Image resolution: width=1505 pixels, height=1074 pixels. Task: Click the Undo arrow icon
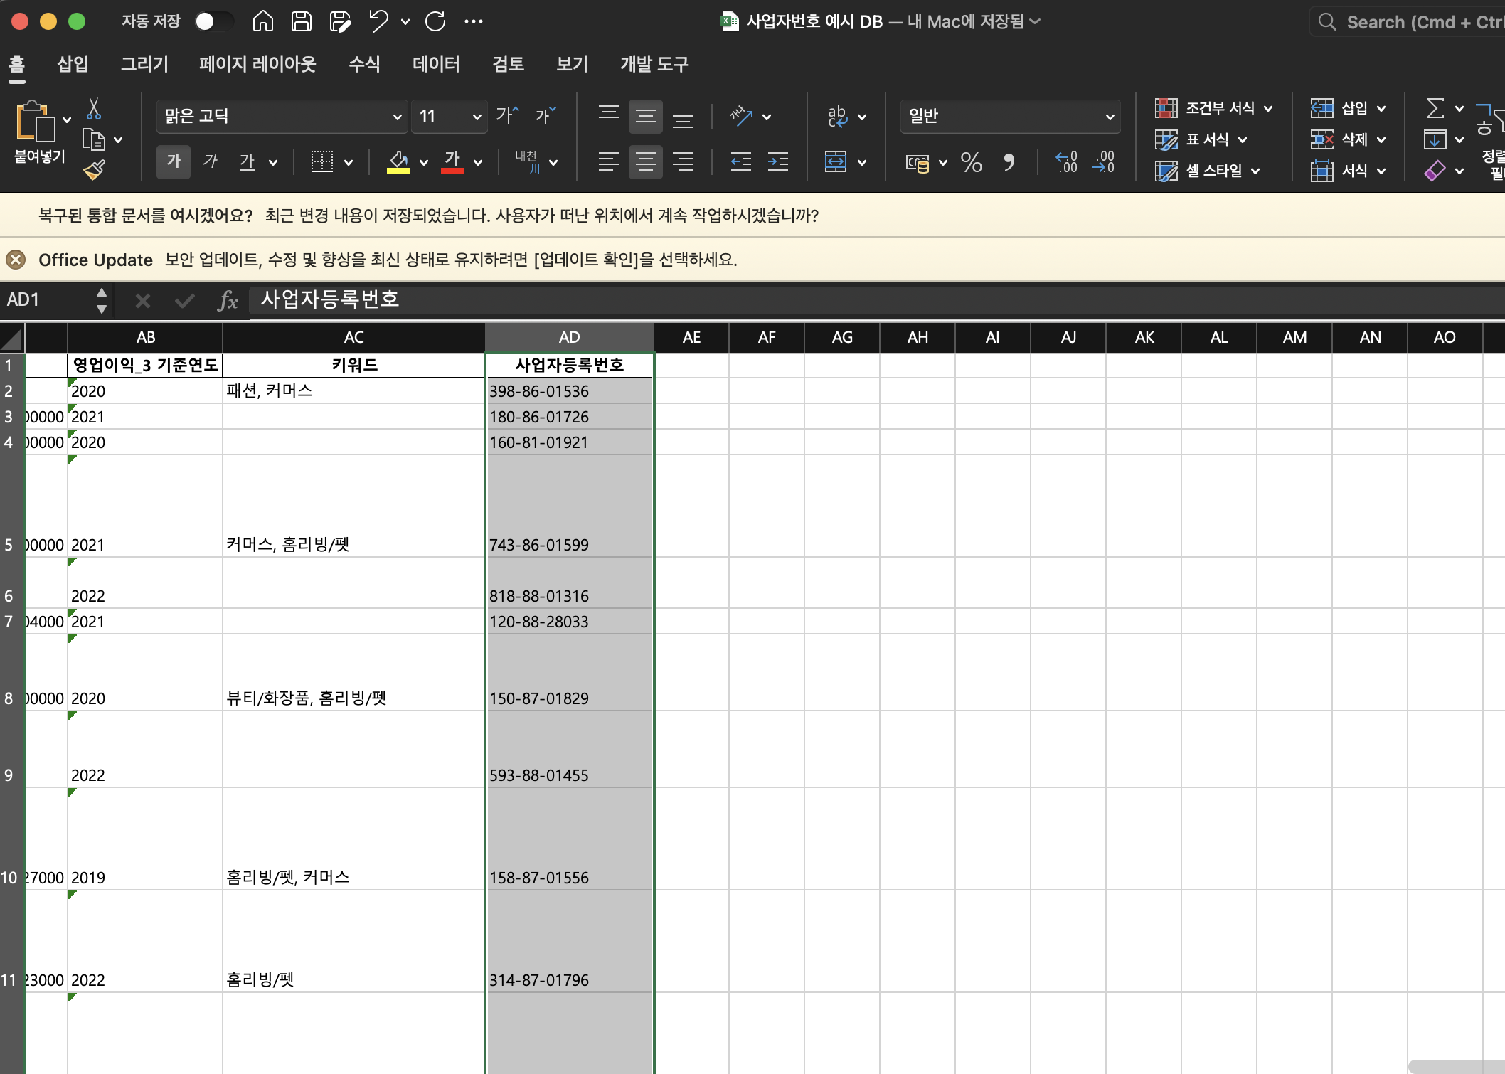click(x=378, y=21)
